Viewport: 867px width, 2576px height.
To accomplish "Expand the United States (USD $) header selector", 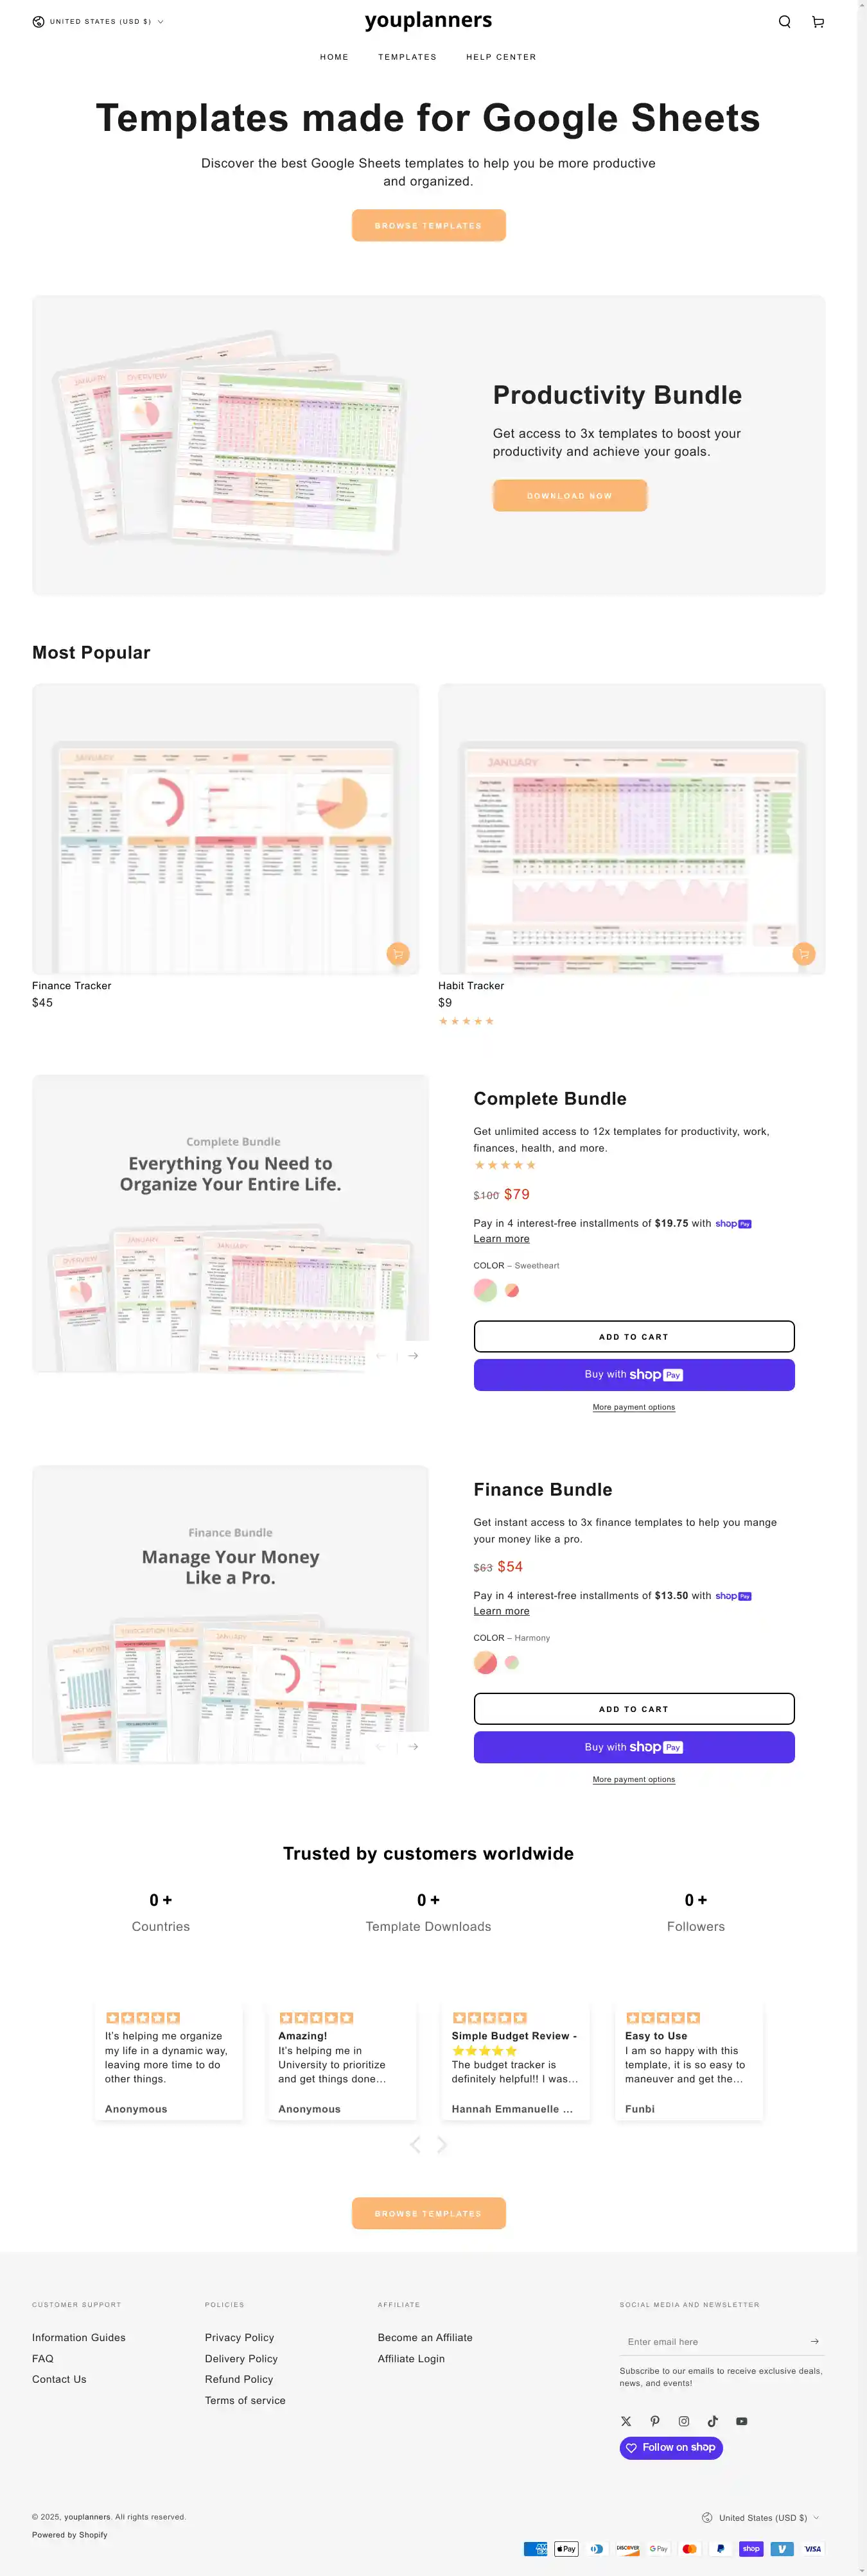I will coord(98,22).
